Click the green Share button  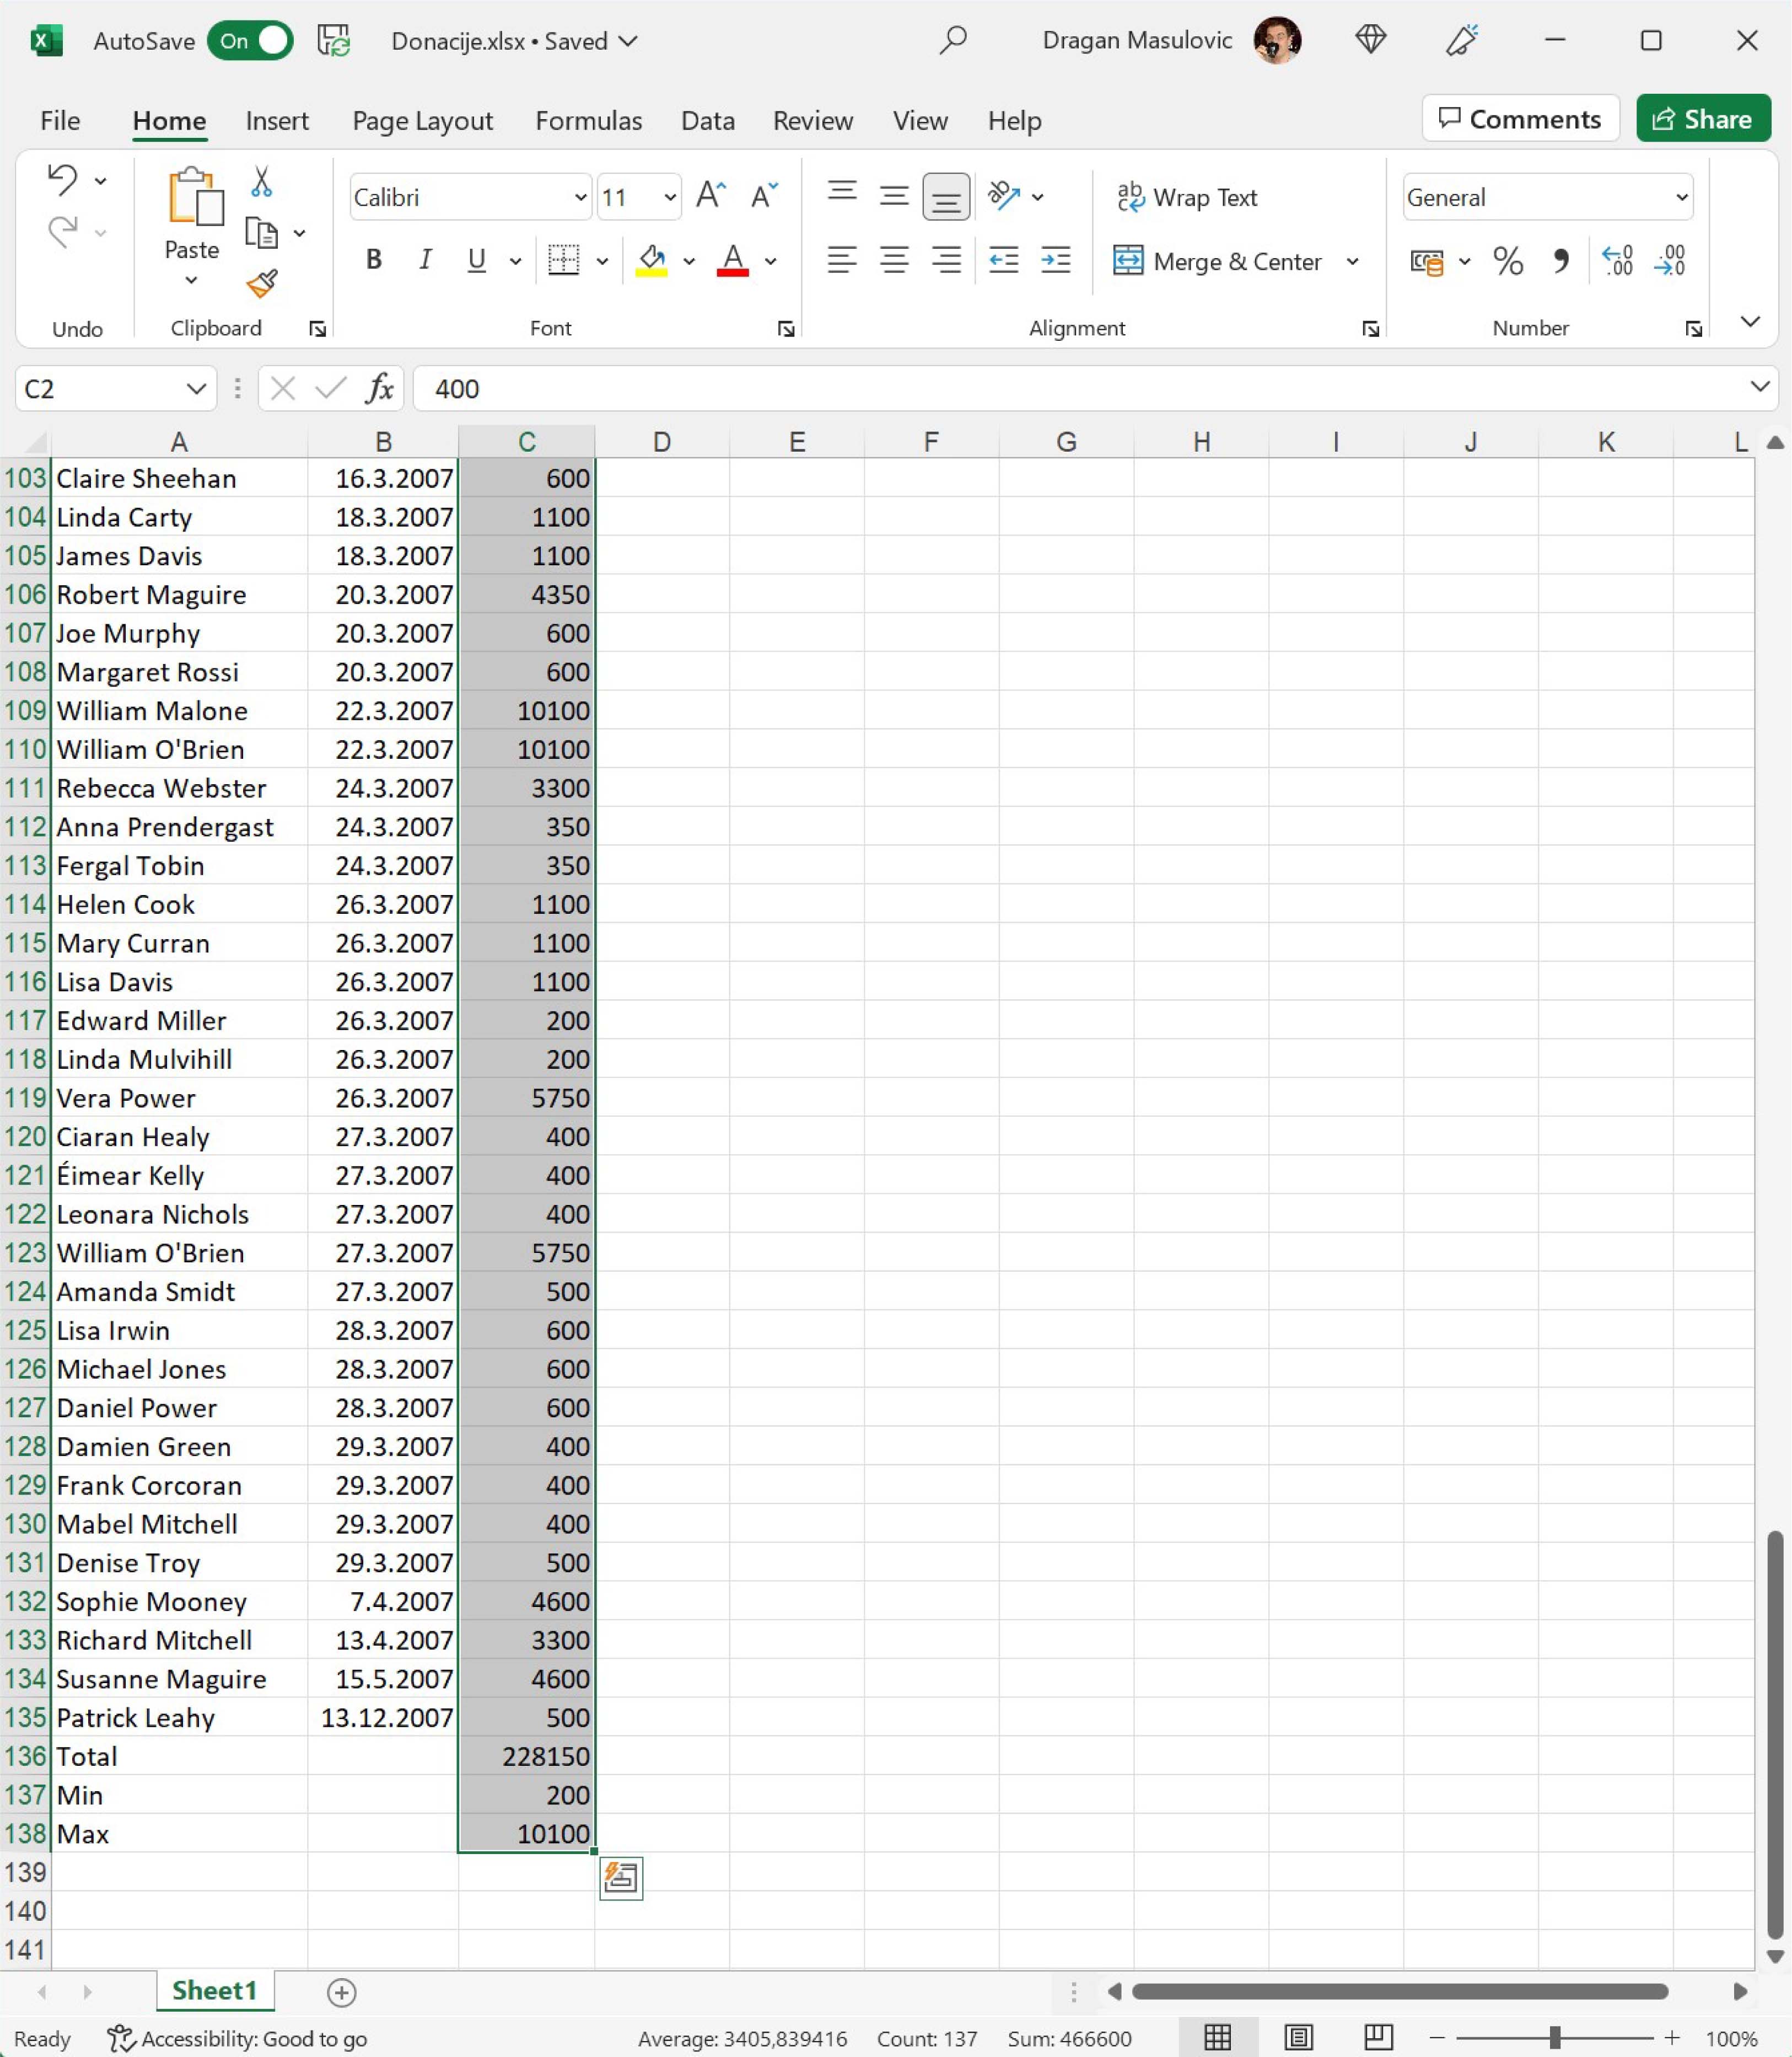pyautogui.click(x=1703, y=119)
